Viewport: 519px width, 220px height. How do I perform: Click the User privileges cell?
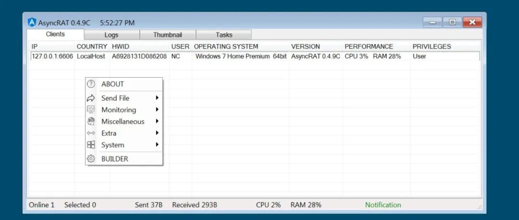tap(419, 57)
